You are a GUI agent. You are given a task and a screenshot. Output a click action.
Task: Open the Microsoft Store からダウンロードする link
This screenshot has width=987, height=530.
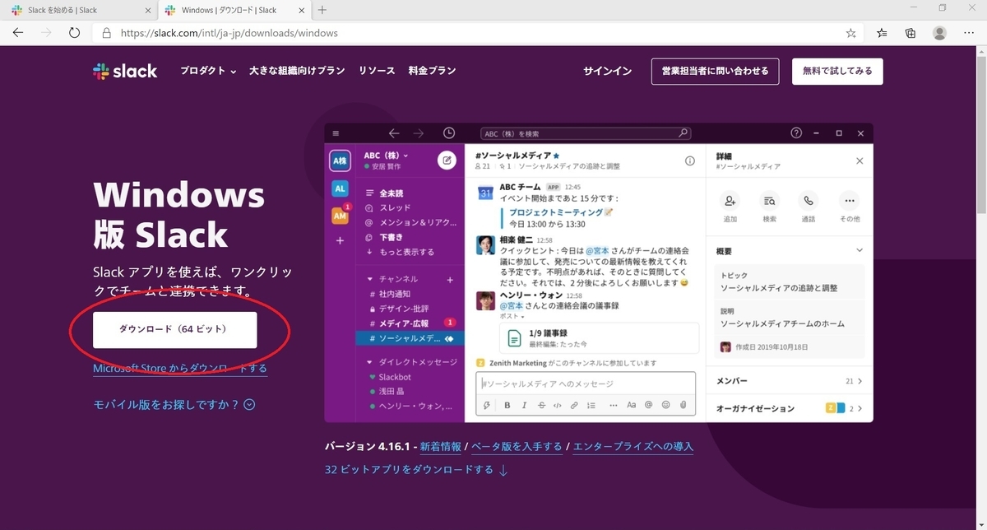tap(180, 368)
